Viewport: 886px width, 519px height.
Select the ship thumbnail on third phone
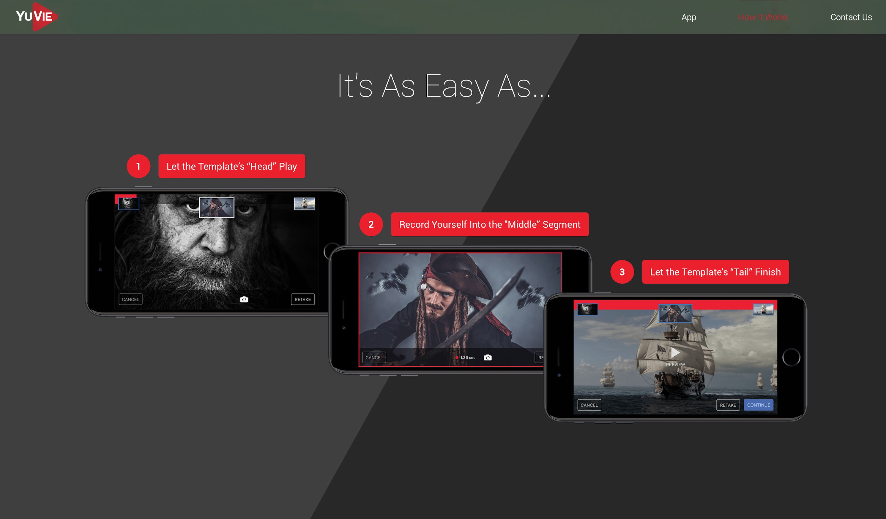[763, 309]
